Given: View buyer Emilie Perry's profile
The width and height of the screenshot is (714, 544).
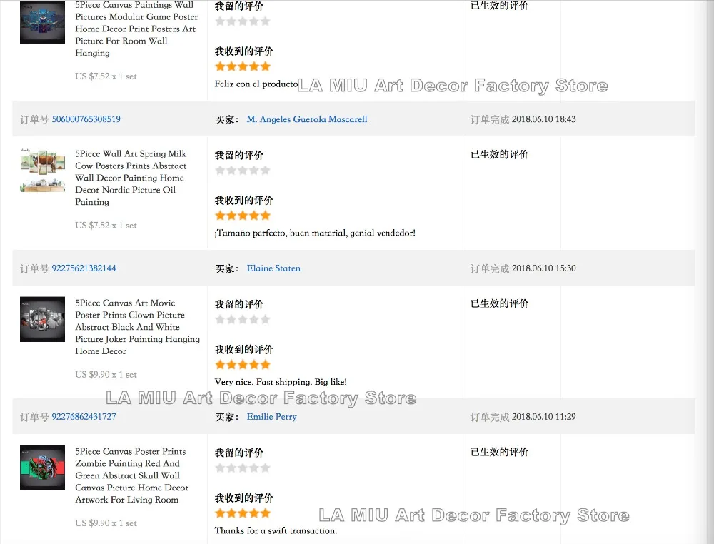Looking at the screenshot, I should [x=271, y=417].
